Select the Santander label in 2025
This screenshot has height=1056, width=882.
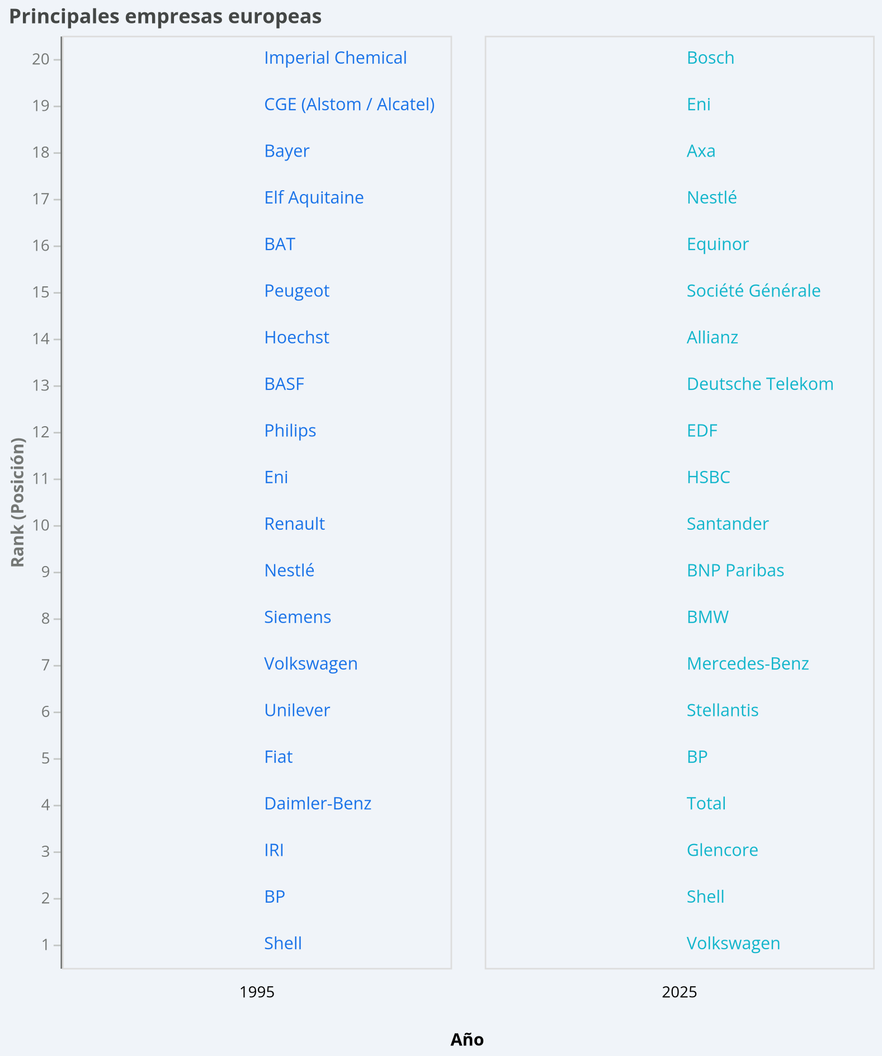click(727, 524)
